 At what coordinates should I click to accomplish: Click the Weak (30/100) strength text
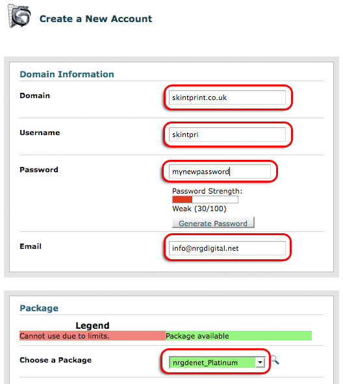(x=199, y=209)
